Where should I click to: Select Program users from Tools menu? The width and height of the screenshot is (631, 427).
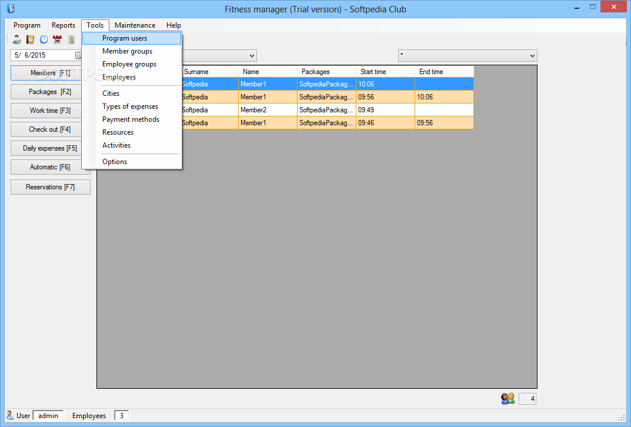pos(132,38)
